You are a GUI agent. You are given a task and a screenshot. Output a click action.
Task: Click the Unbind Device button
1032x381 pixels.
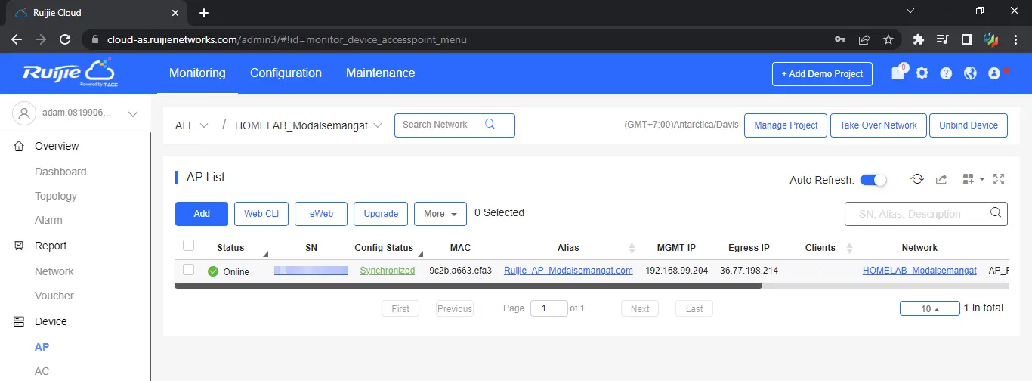(969, 125)
